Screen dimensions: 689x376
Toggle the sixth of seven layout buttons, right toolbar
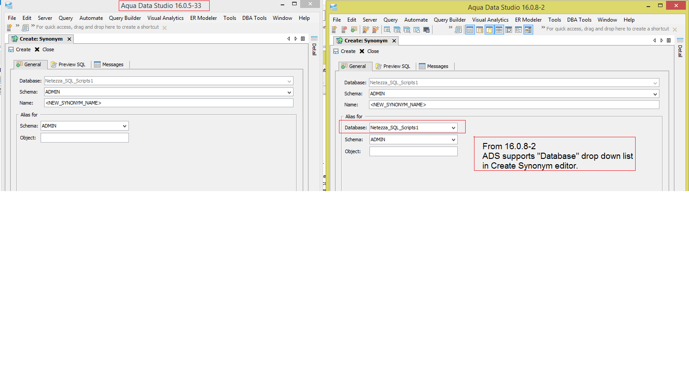point(518,30)
